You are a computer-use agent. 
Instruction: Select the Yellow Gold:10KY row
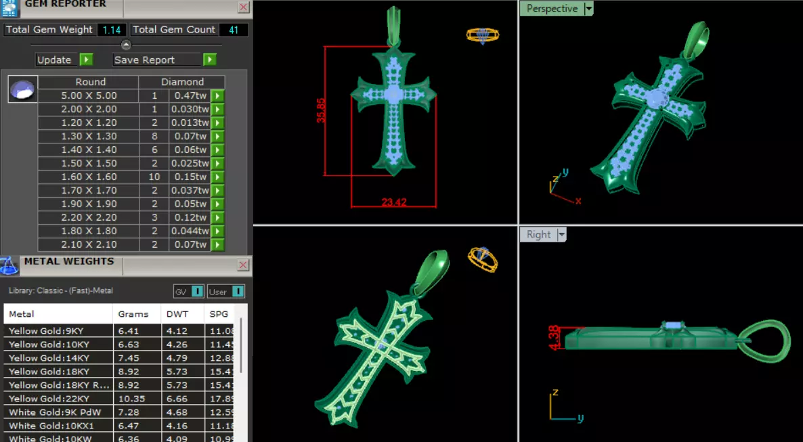point(118,344)
